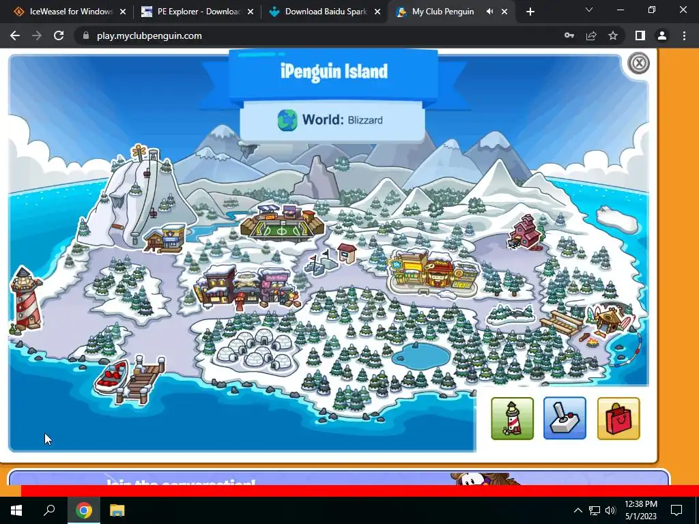Open the joystick games button
Viewport: 699px width, 524px height.
click(x=565, y=418)
